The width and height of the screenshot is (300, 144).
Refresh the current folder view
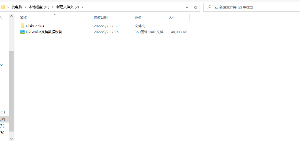coord(195,7)
